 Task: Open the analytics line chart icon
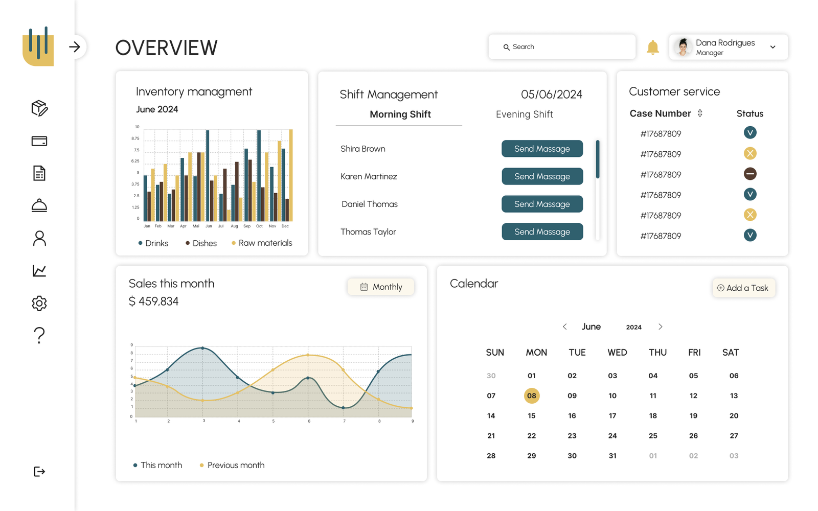coord(39,271)
